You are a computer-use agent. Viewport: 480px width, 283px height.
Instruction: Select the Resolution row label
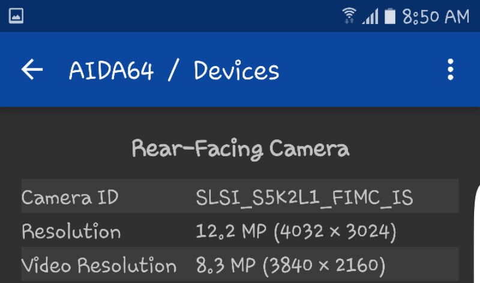[71, 231]
